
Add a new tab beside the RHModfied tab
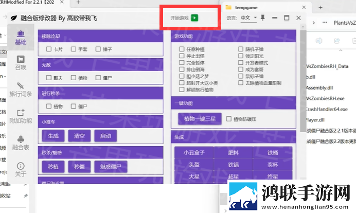click(x=78, y=2)
